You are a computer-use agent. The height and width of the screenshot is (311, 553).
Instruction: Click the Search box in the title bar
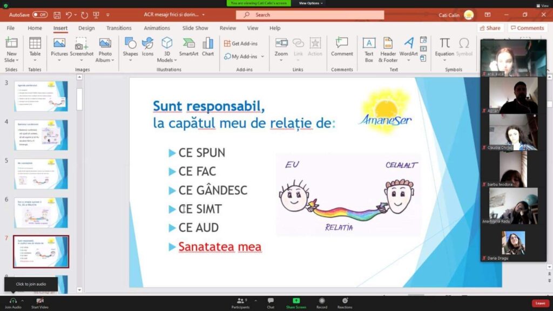tap(310, 15)
